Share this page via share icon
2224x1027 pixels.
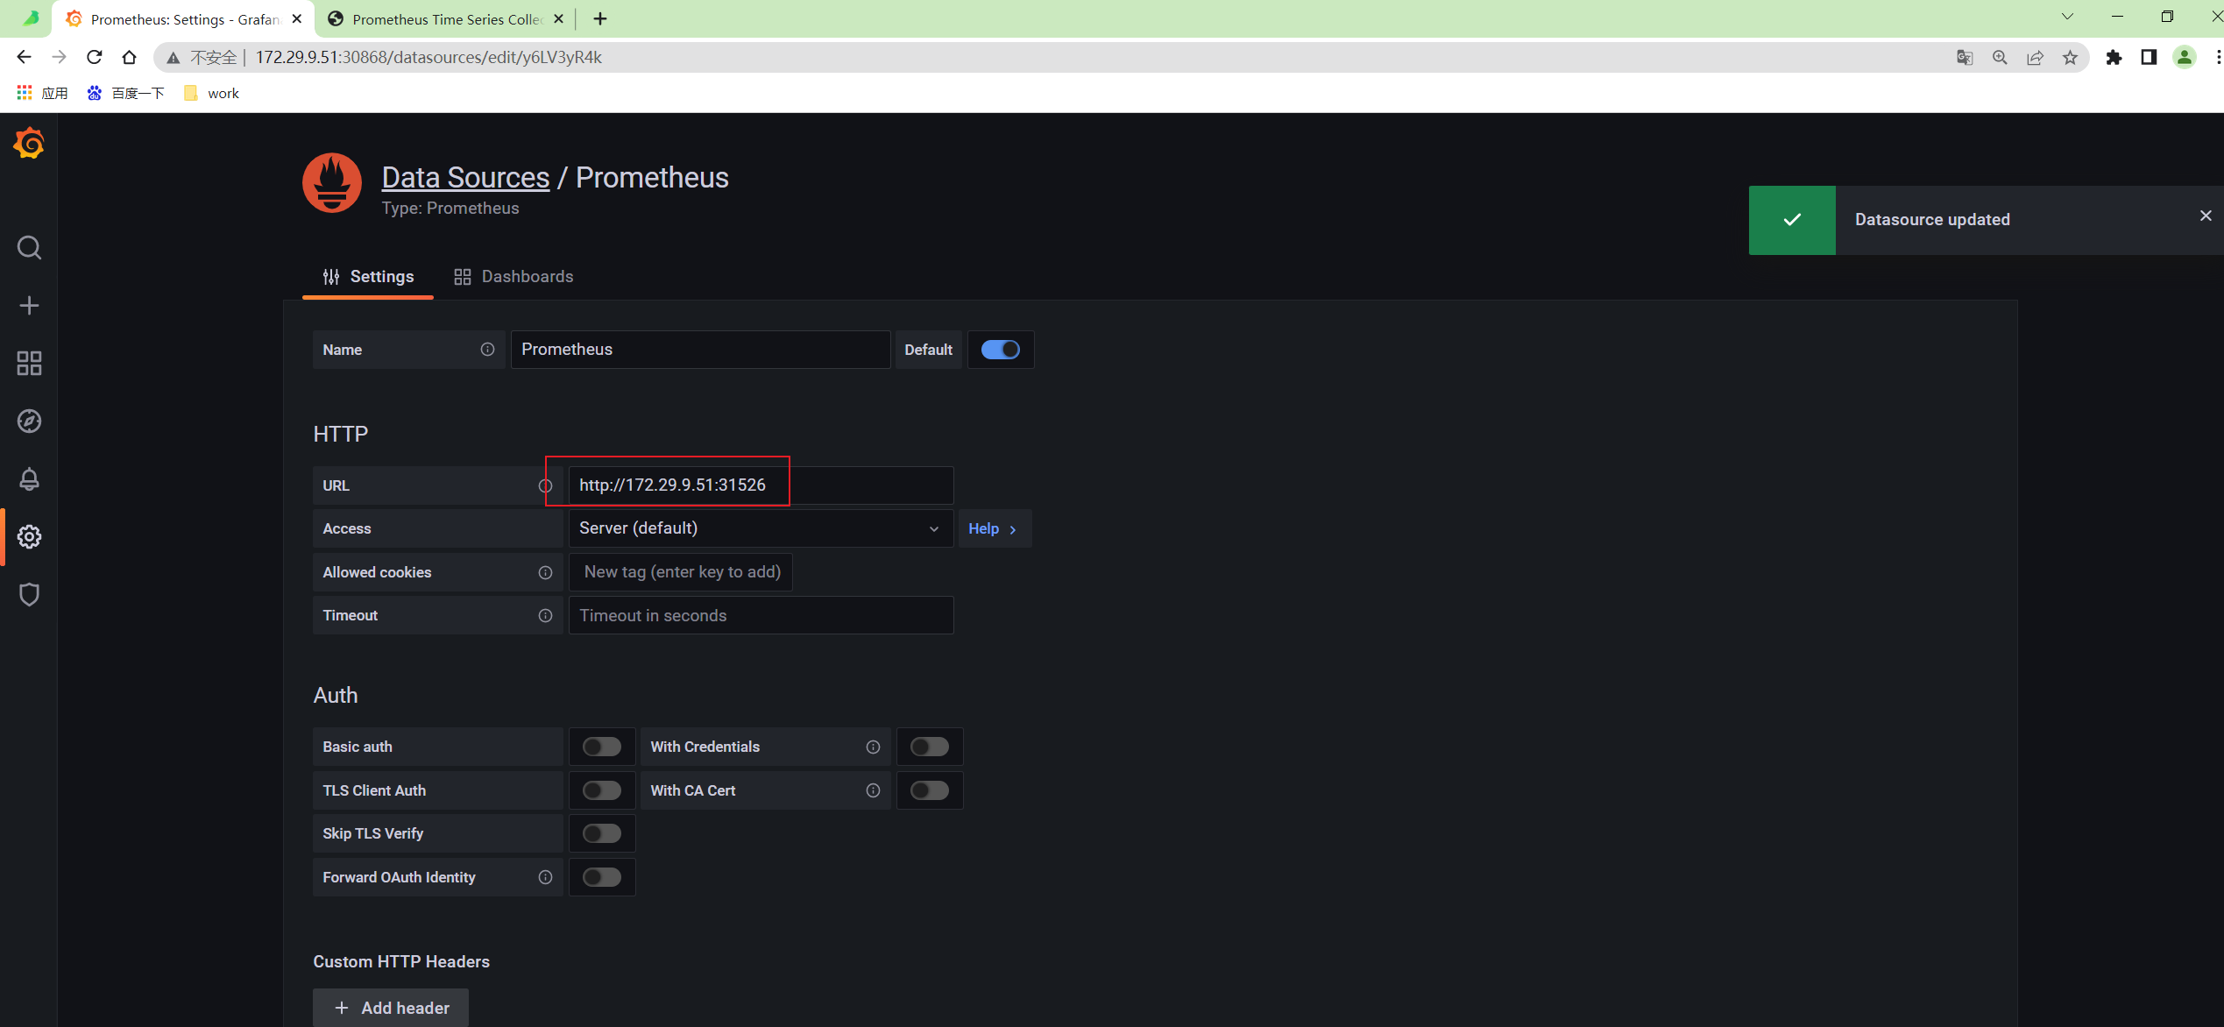click(x=2035, y=58)
